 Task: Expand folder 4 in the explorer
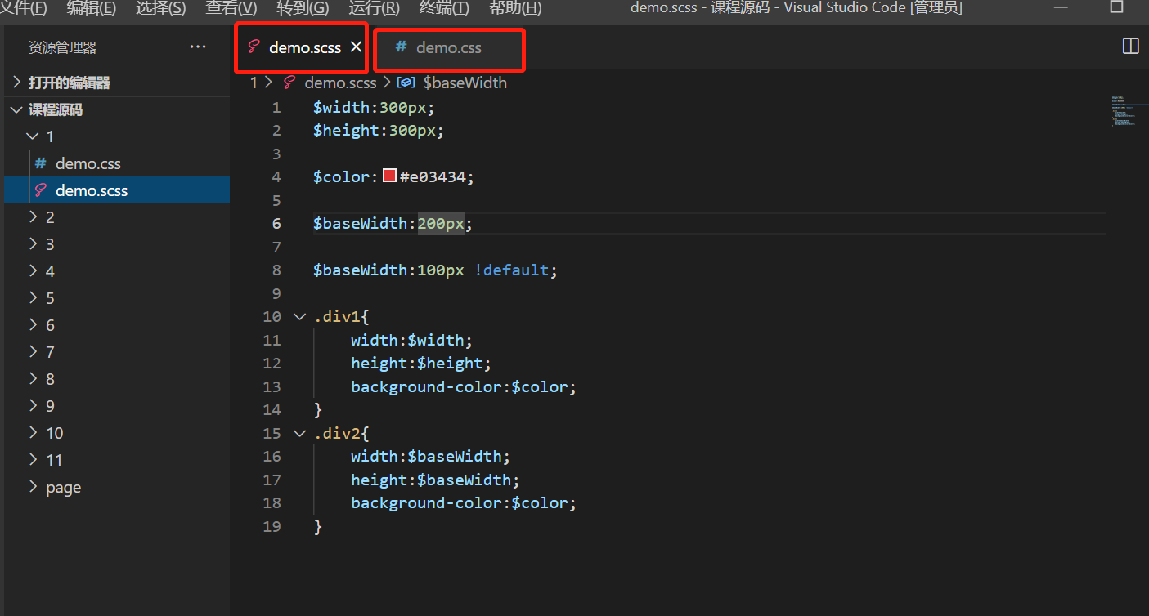coord(33,271)
